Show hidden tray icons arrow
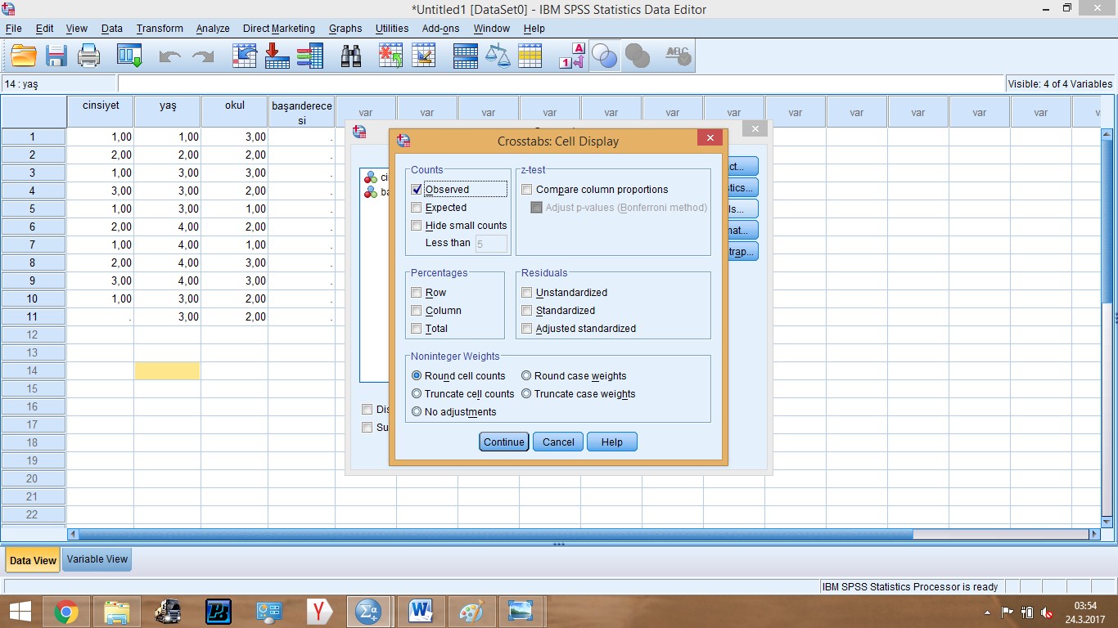 tap(987, 612)
